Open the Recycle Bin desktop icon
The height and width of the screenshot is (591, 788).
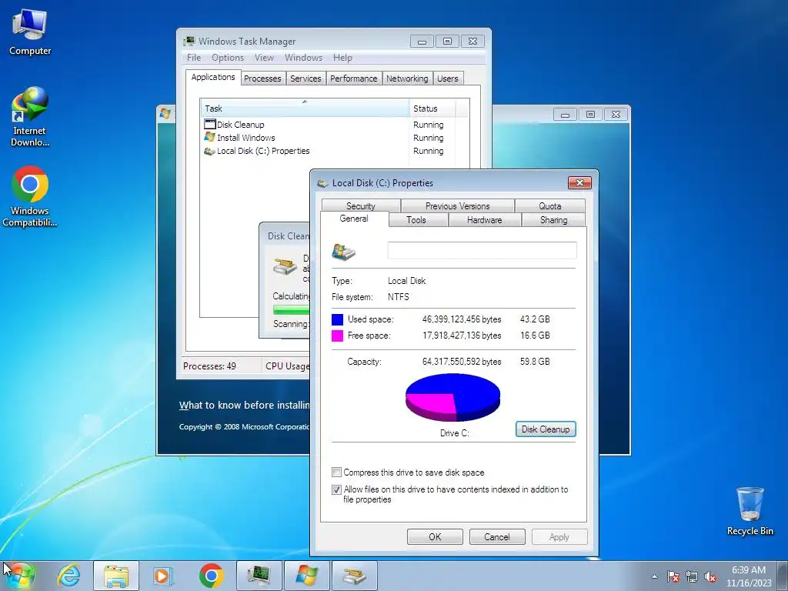(750, 511)
